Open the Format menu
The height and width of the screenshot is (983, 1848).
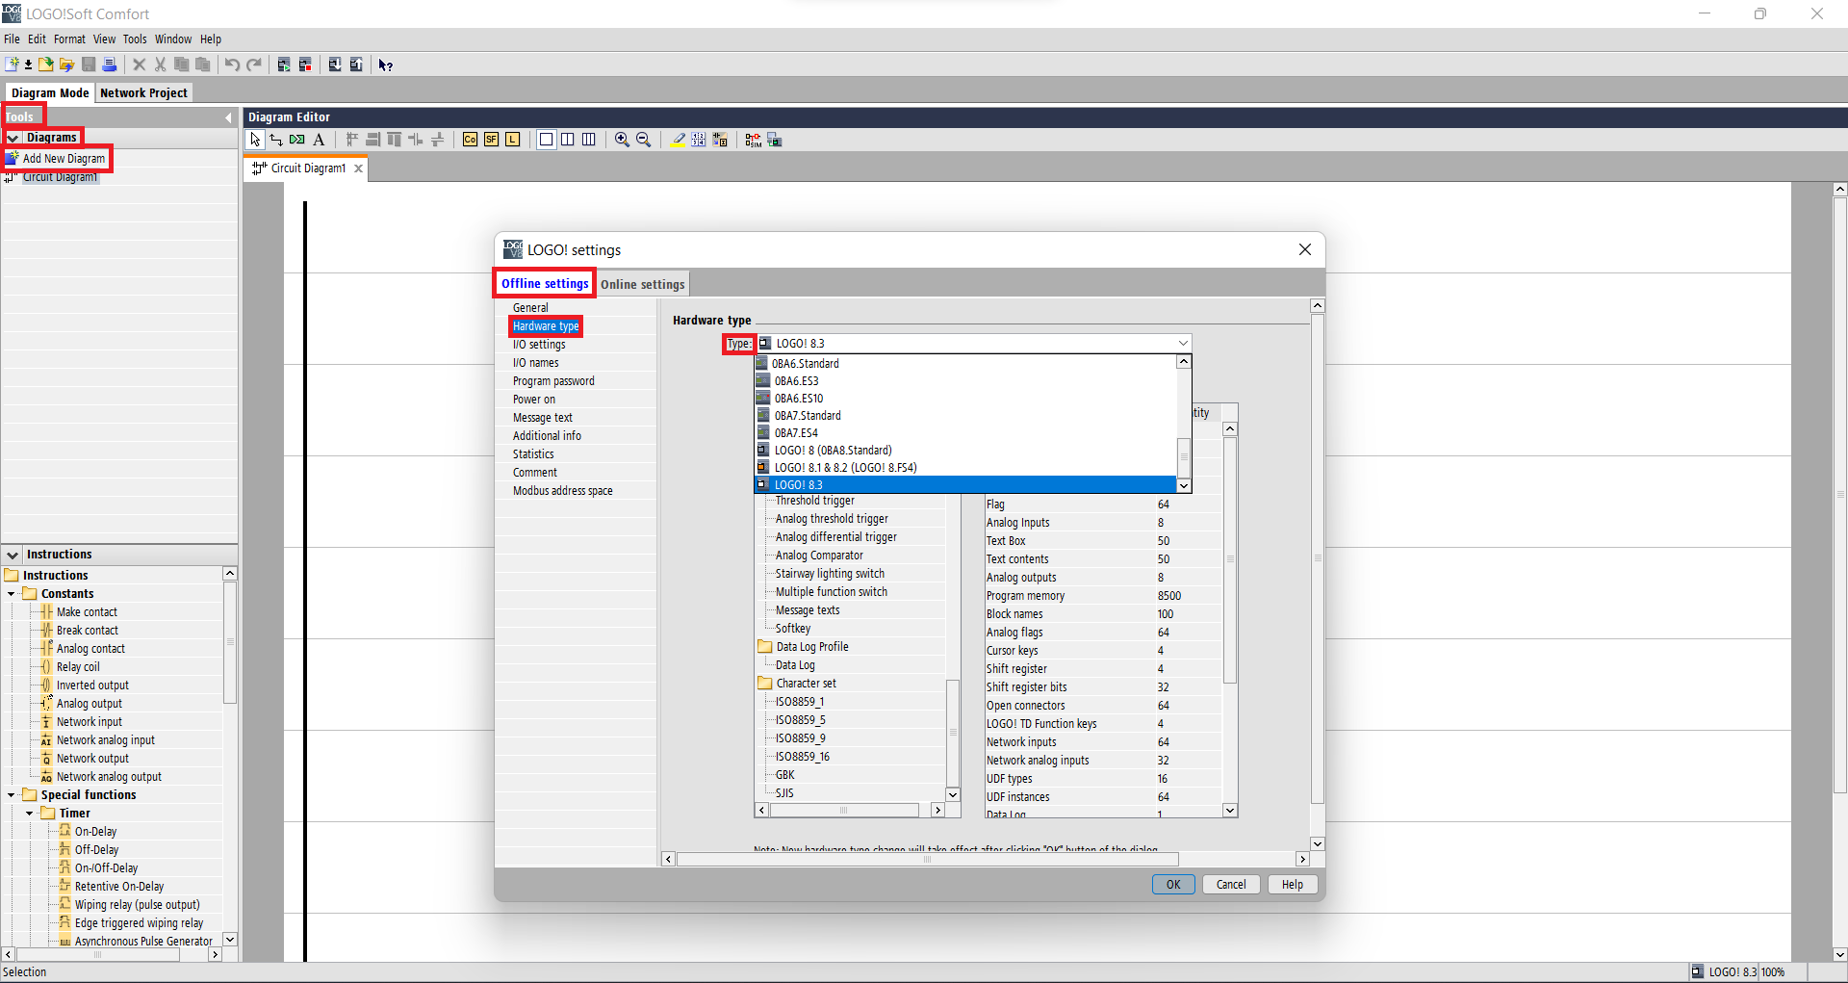[69, 39]
